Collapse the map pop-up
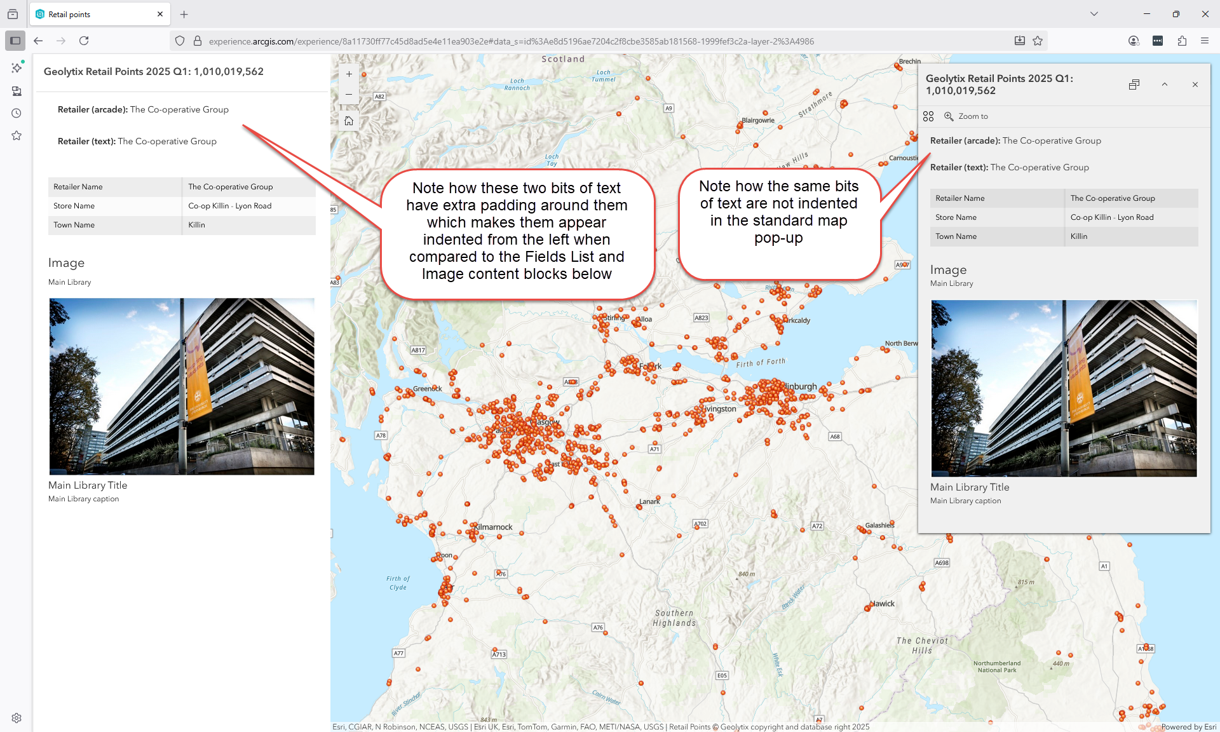Viewport: 1220px width, 732px height. (1165, 85)
